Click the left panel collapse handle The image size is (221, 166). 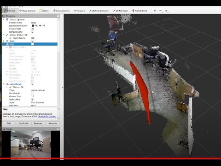pos(62,88)
